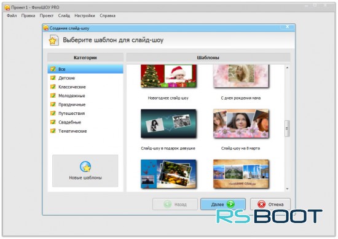
Task: Click the red cross icon on Отмена
Action: (261, 204)
